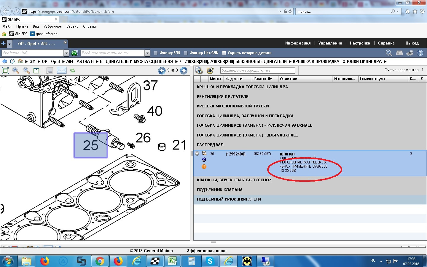Click the green vehicle icon next to VIN field
Viewport: 427px width, 267px height.
pos(75,53)
